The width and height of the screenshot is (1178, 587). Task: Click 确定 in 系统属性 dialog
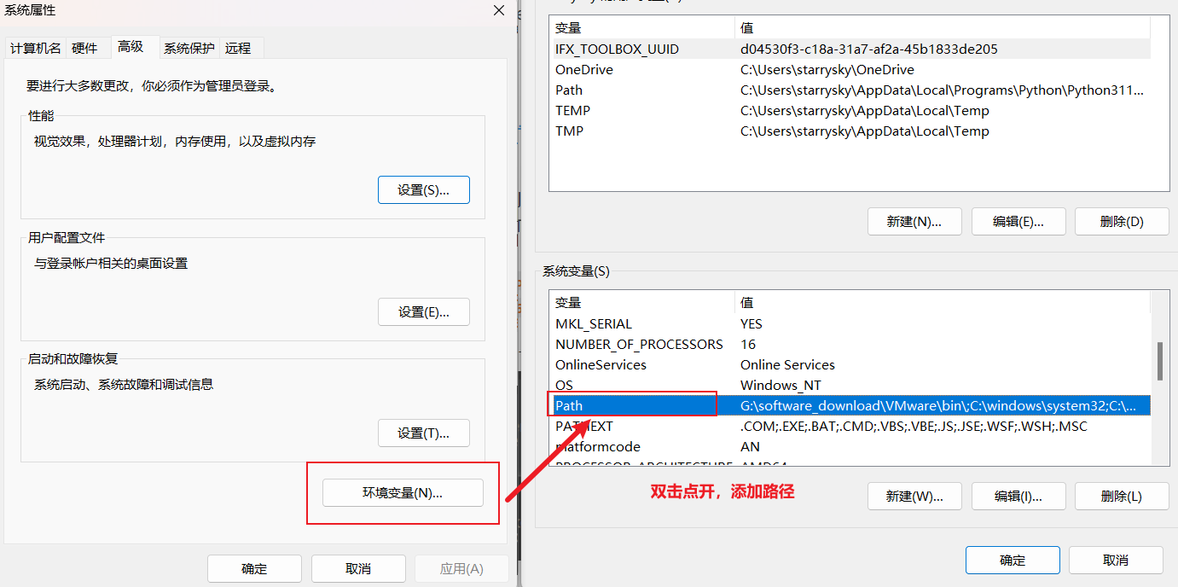[254, 569]
